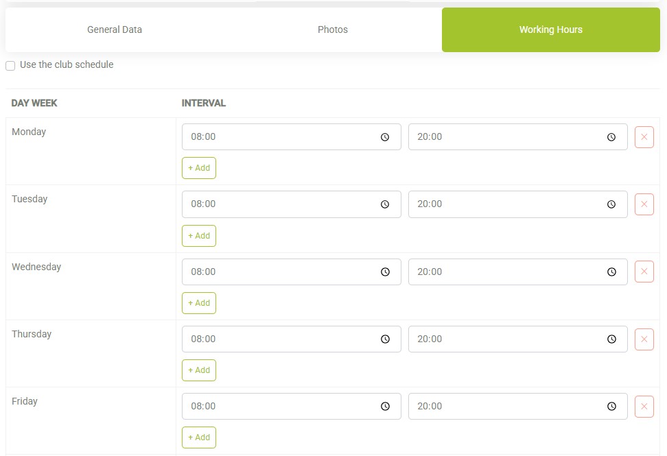Delete the Wednesday interval row

pos(644,272)
